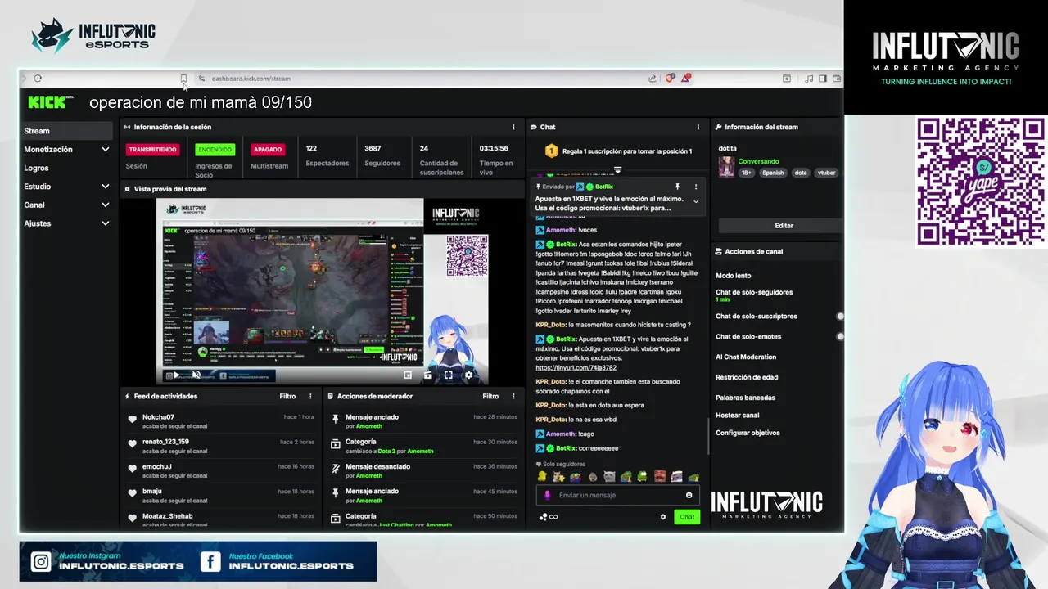Click the Kick logo
This screenshot has height=589, width=1048.
50,101
